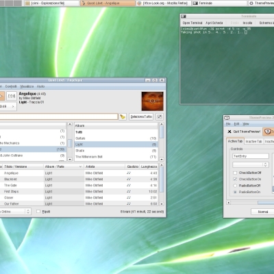Click the ThemePreview window book icon

point(227,118)
